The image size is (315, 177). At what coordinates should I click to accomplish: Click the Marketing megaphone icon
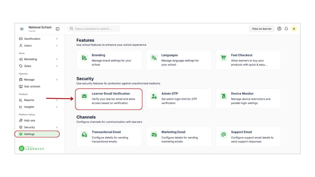click(21, 59)
